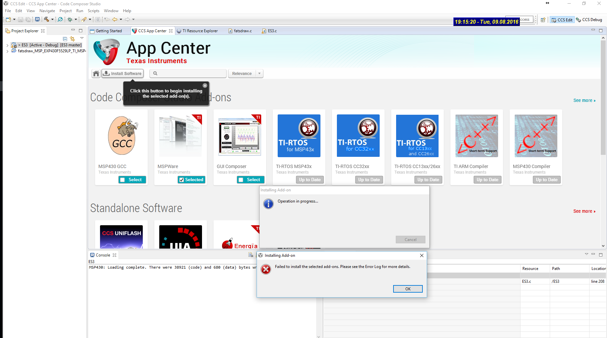The width and height of the screenshot is (607, 338).
Task: Switch to the CCS Edit perspective
Action: click(562, 20)
